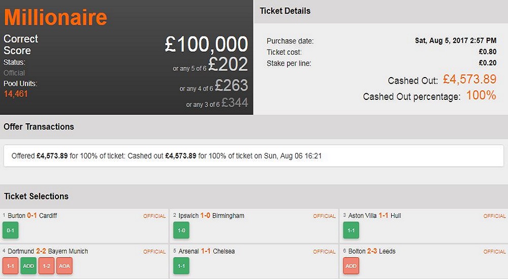This screenshot has width=508, height=279.
Task: Click the Offer Transactions section header
Action: (39, 127)
